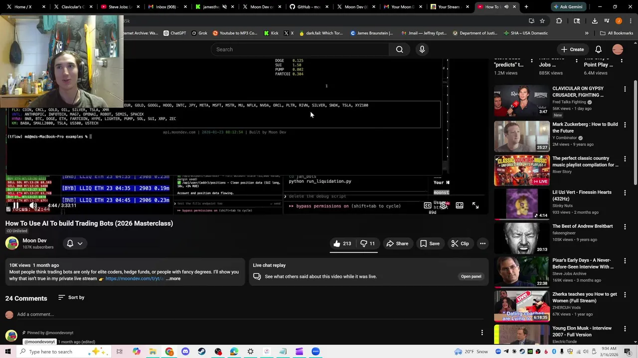This screenshot has height=358, width=638.
Task: Save the video to a playlist
Action: coord(430,244)
